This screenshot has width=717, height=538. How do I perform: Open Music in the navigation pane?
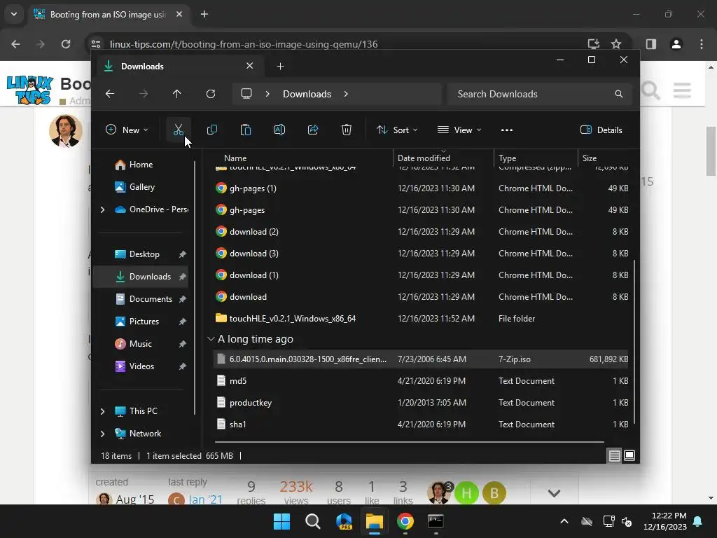coord(141,344)
